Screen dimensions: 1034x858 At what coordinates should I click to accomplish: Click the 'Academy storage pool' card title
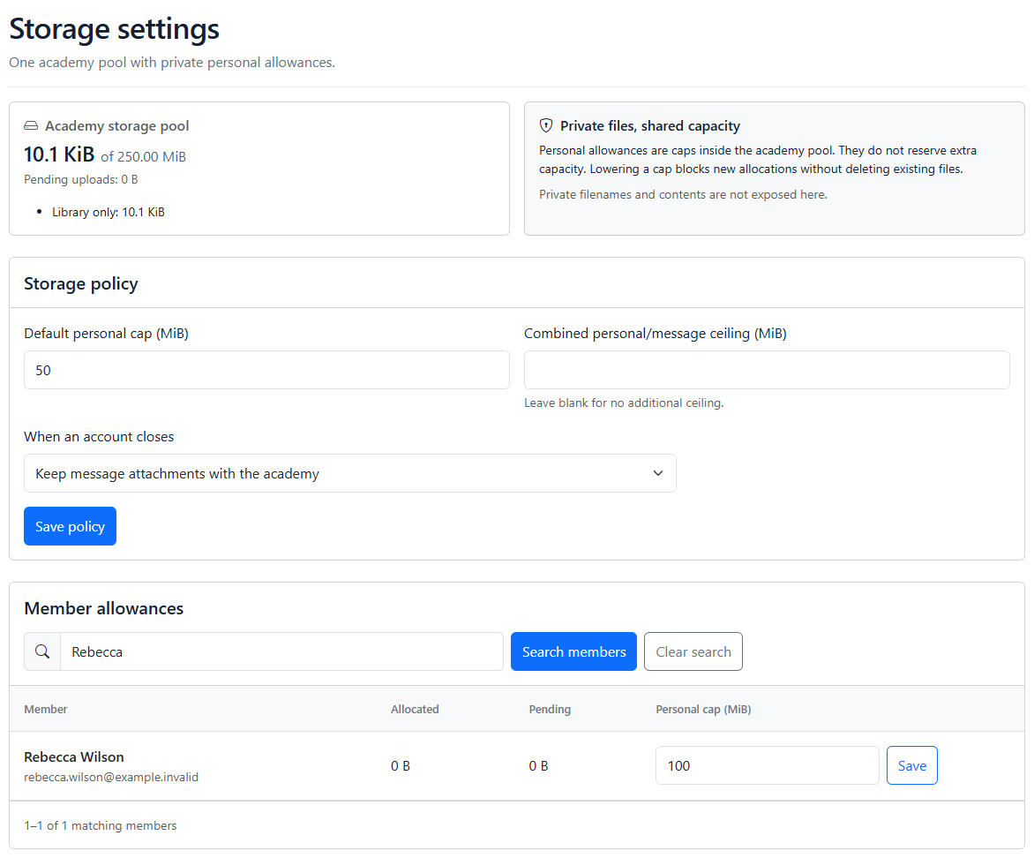pyautogui.click(x=116, y=126)
